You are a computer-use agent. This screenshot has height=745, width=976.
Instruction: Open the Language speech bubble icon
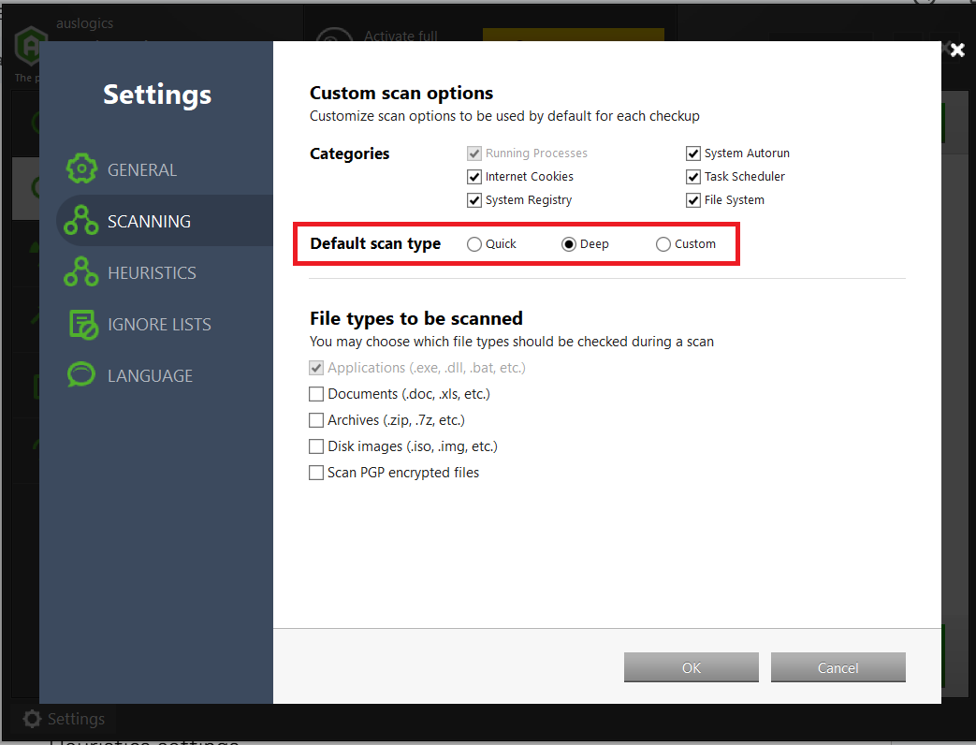(x=81, y=374)
